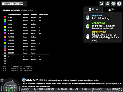Click the white swatch below the table divider
Viewport: 123px width, 92px height.
point(5,56)
